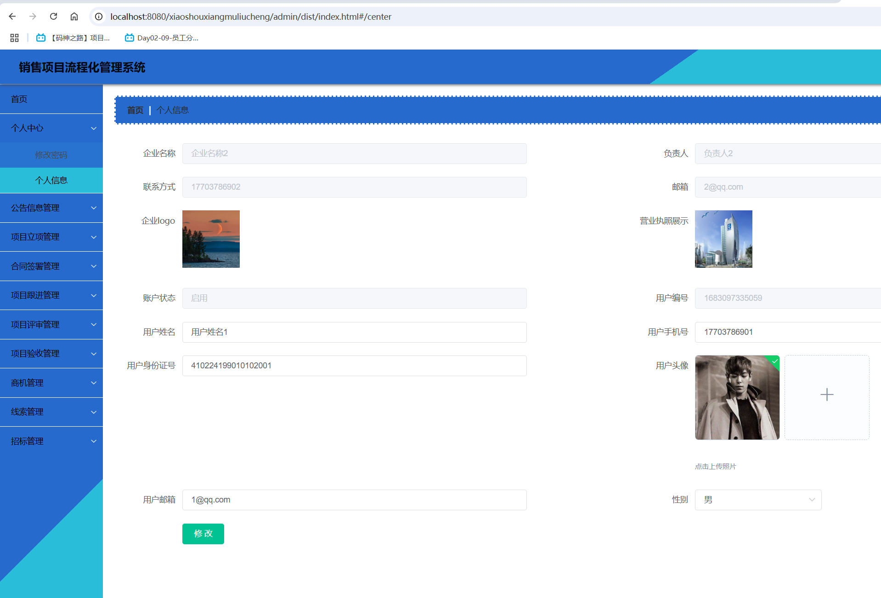Select 修改密码 submenu item
The height and width of the screenshot is (598, 881).
51,155
